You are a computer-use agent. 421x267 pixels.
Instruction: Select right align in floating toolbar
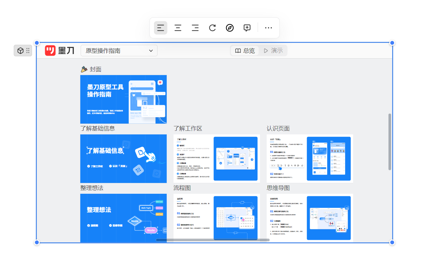(195, 28)
